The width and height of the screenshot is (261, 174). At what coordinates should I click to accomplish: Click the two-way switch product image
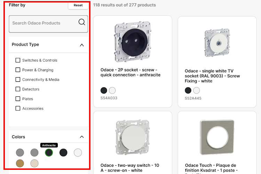click(133, 137)
